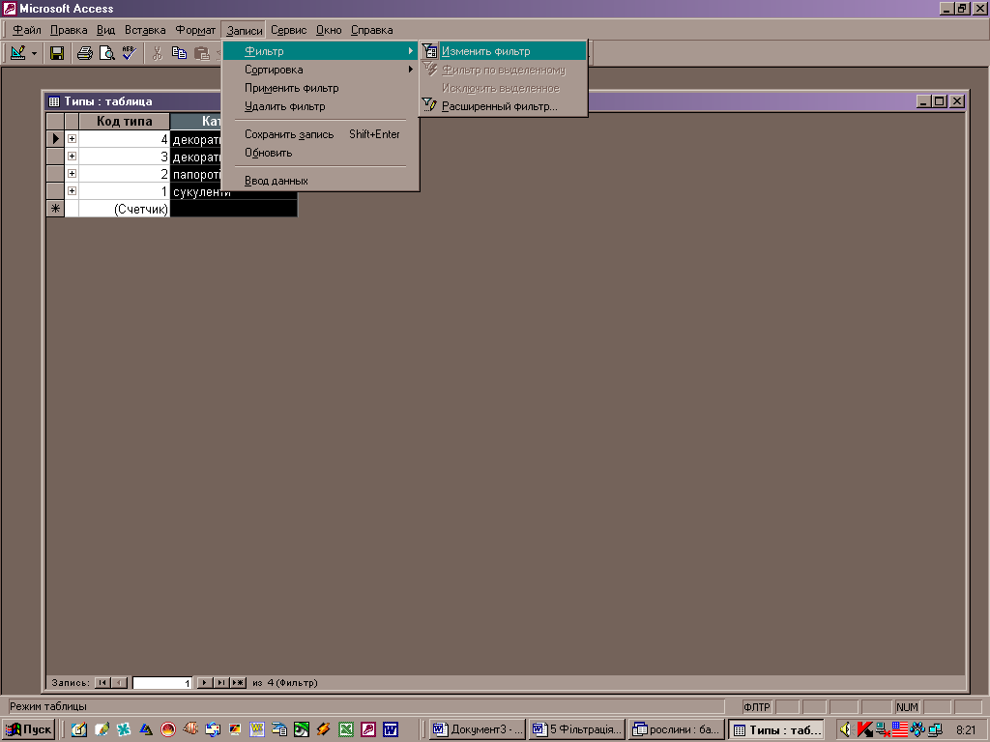Screen dimensions: 990x742
Task: Click the teal asterisk quick launch icon
Action: coord(124,730)
